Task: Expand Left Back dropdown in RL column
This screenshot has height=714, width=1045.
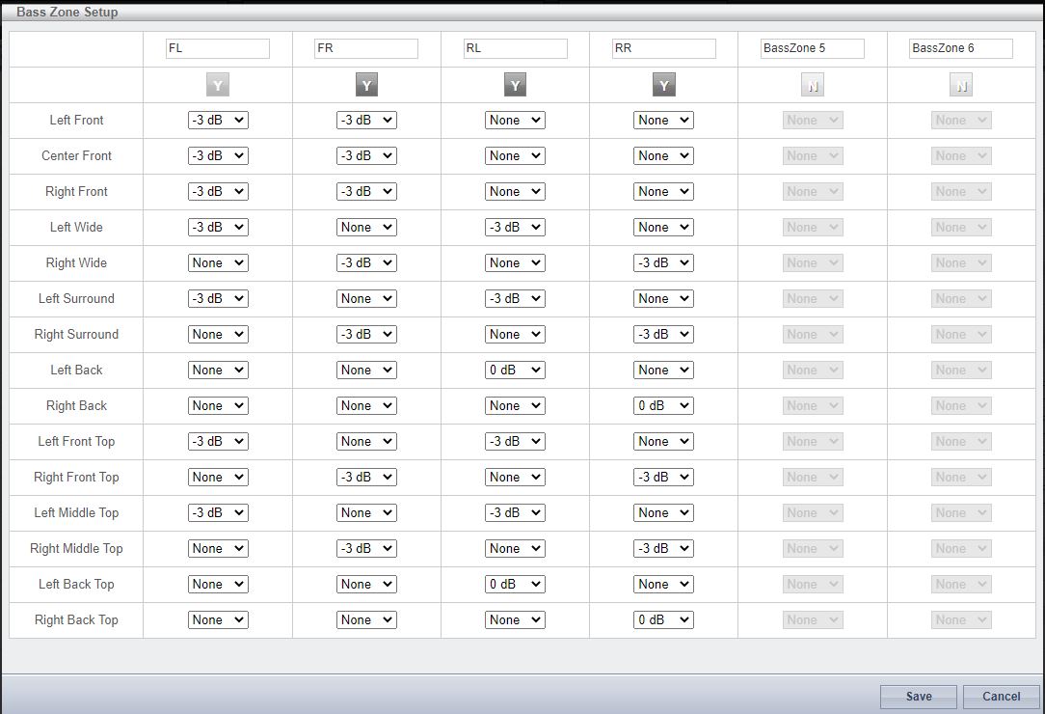Action: [515, 371]
